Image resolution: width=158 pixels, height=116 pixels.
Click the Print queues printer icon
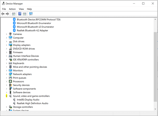[x=10, y=78]
